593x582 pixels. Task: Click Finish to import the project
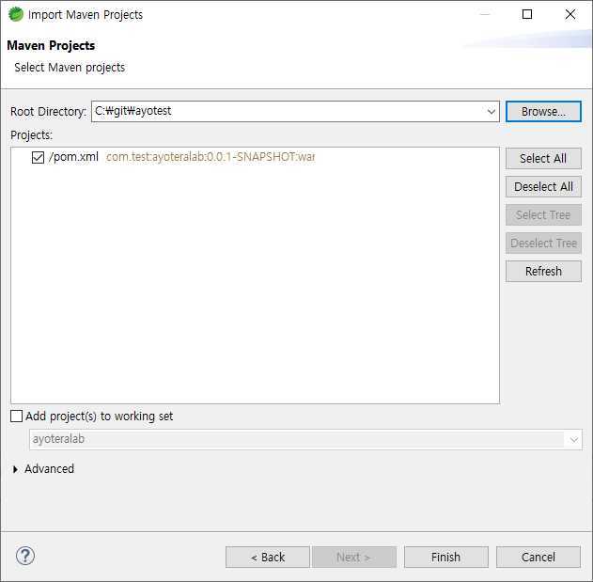pos(446,557)
